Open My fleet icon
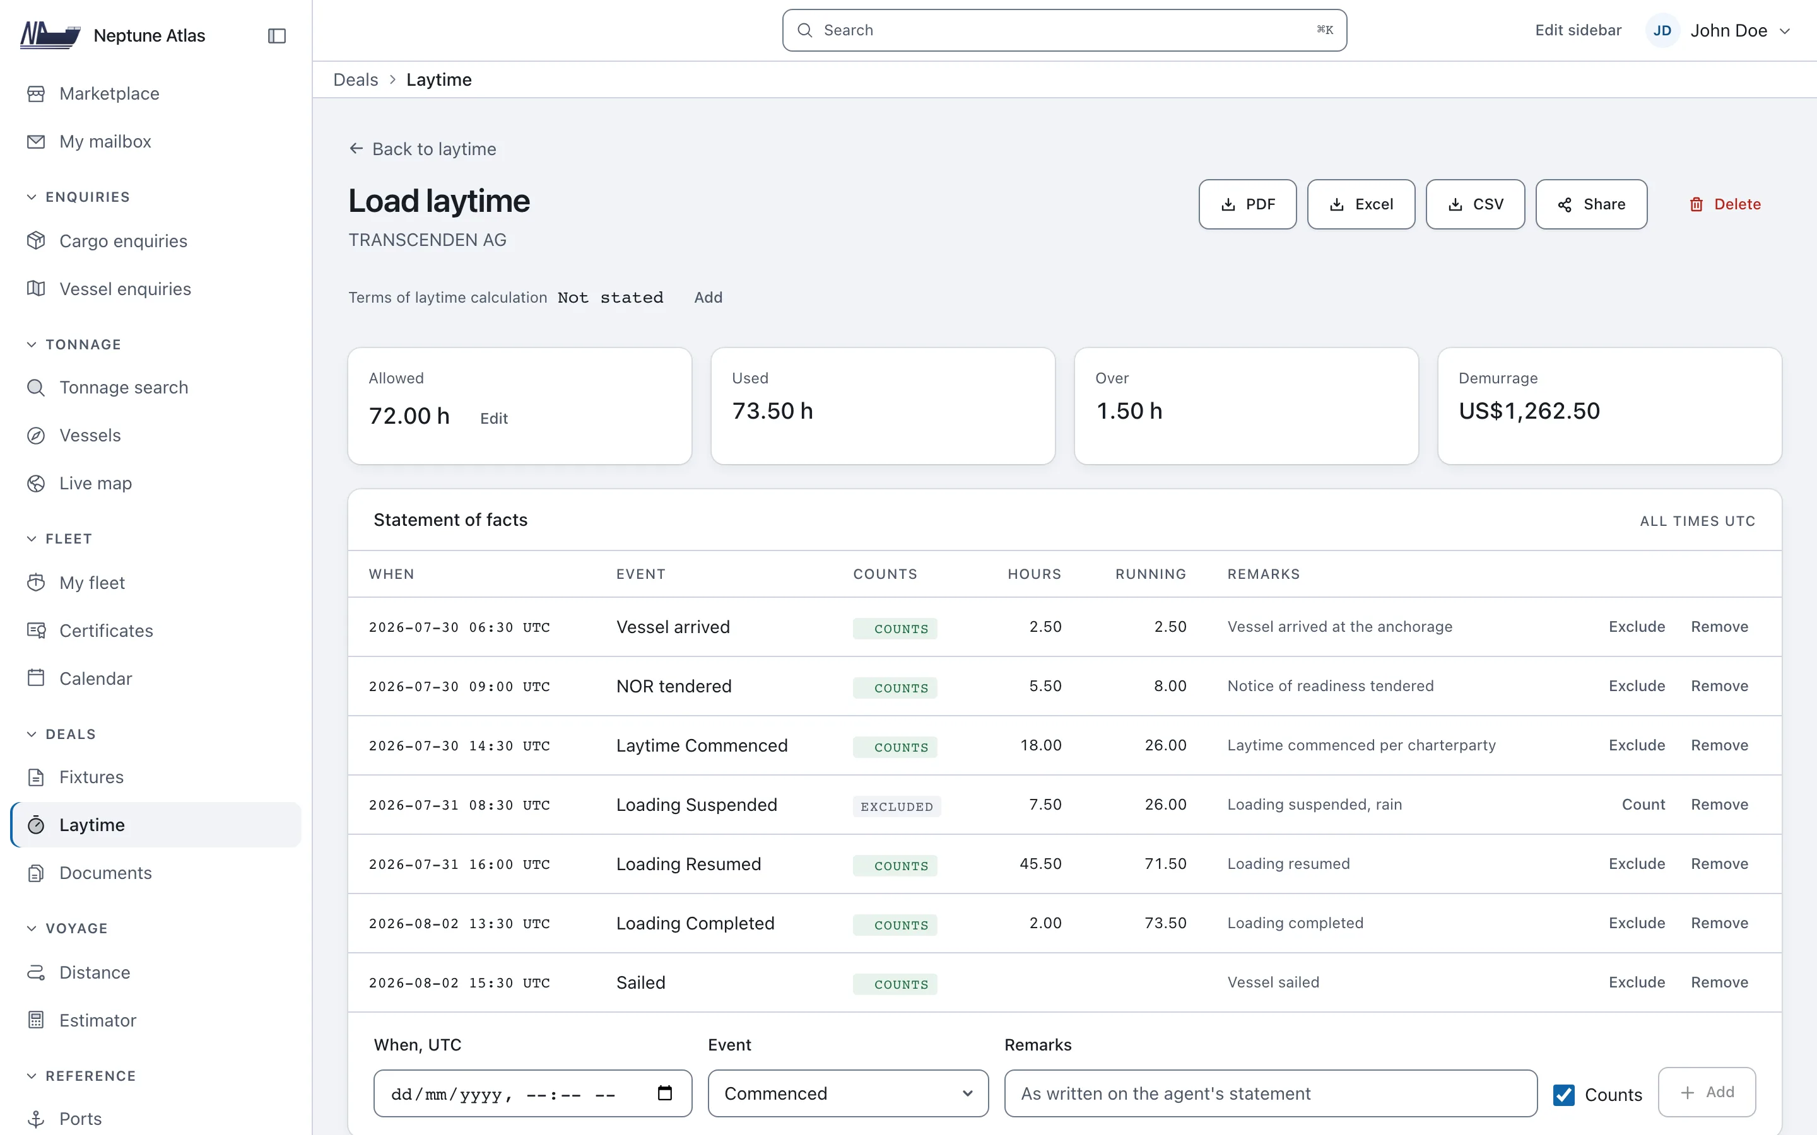This screenshot has height=1135, width=1817. (36, 583)
